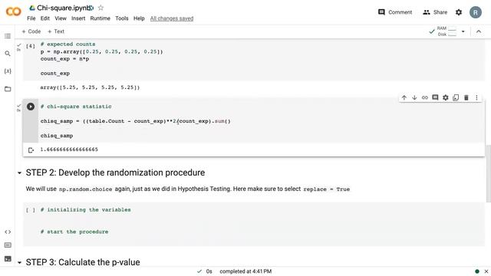Open the user account avatar
The image size is (491, 276).
(476, 12)
